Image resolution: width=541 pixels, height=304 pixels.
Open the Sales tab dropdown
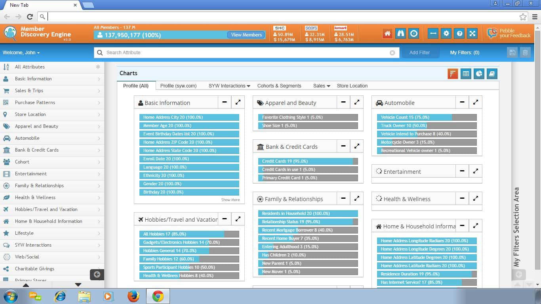(x=322, y=86)
